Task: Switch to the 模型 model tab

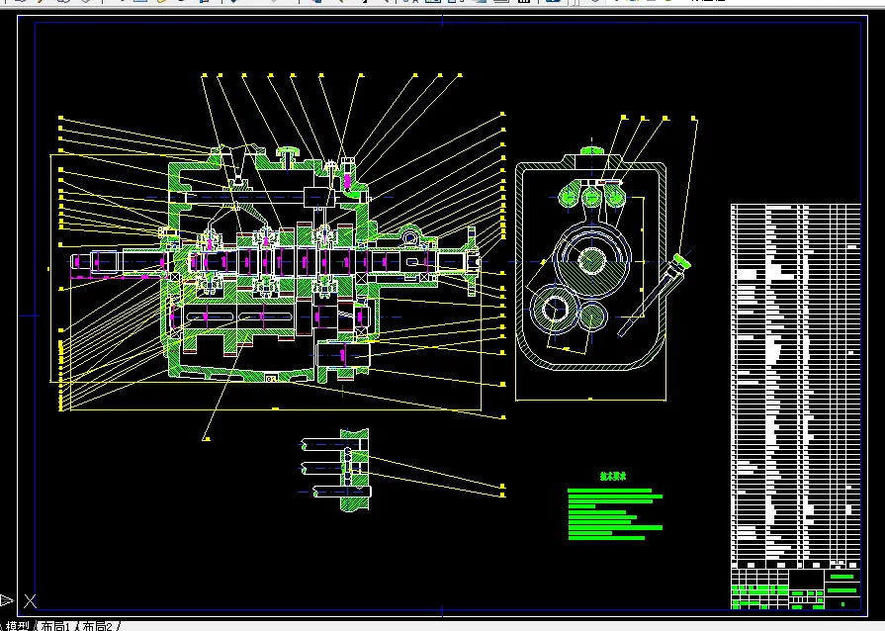Action: (17, 626)
